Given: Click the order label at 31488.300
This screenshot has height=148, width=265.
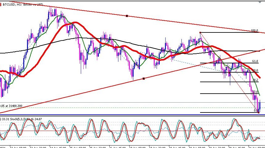Looking at the screenshot, I should [11, 106].
